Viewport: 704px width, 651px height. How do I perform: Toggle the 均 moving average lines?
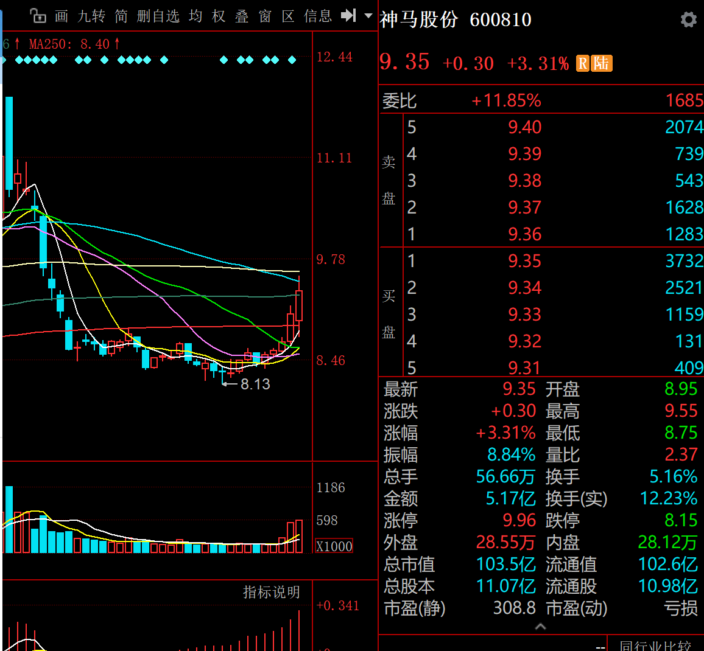[195, 16]
